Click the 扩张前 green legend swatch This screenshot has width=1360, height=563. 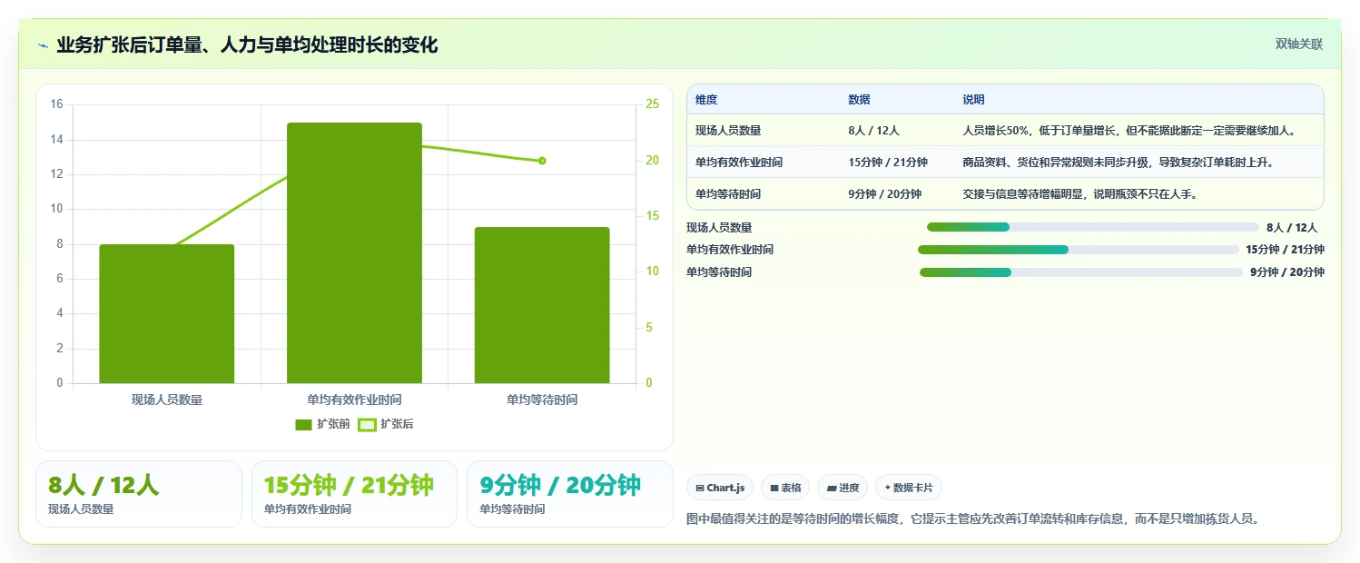click(303, 424)
